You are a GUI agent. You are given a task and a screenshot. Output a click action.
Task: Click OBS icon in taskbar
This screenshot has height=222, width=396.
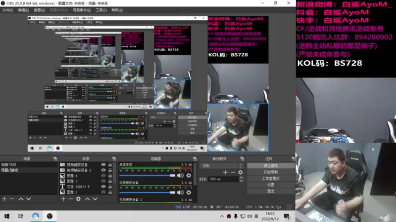[x=49, y=216]
